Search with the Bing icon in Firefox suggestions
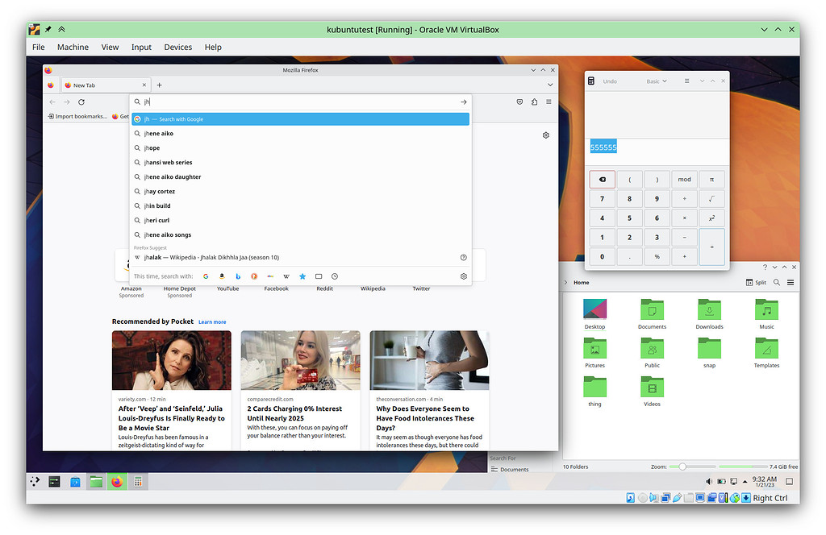The width and height of the screenshot is (826, 535). pos(237,276)
